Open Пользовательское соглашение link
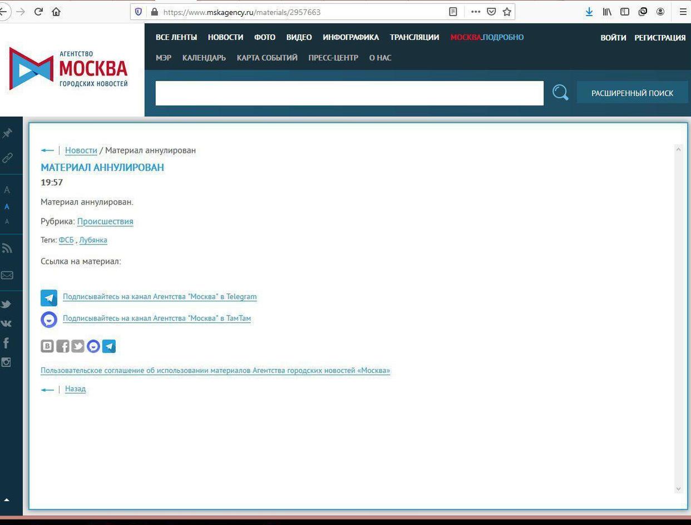 click(215, 371)
